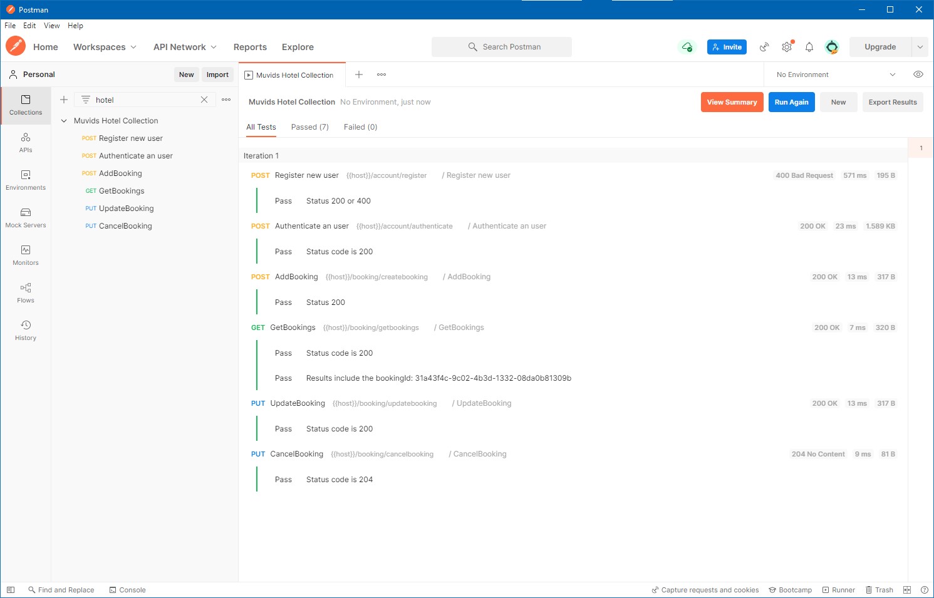Click the Invite button
This screenshot has height=598, width=934.
[x=727, y=47]
